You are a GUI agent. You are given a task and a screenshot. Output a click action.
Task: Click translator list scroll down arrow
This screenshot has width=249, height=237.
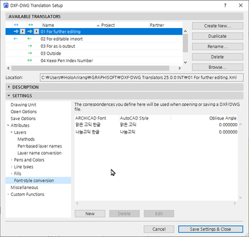186,62
